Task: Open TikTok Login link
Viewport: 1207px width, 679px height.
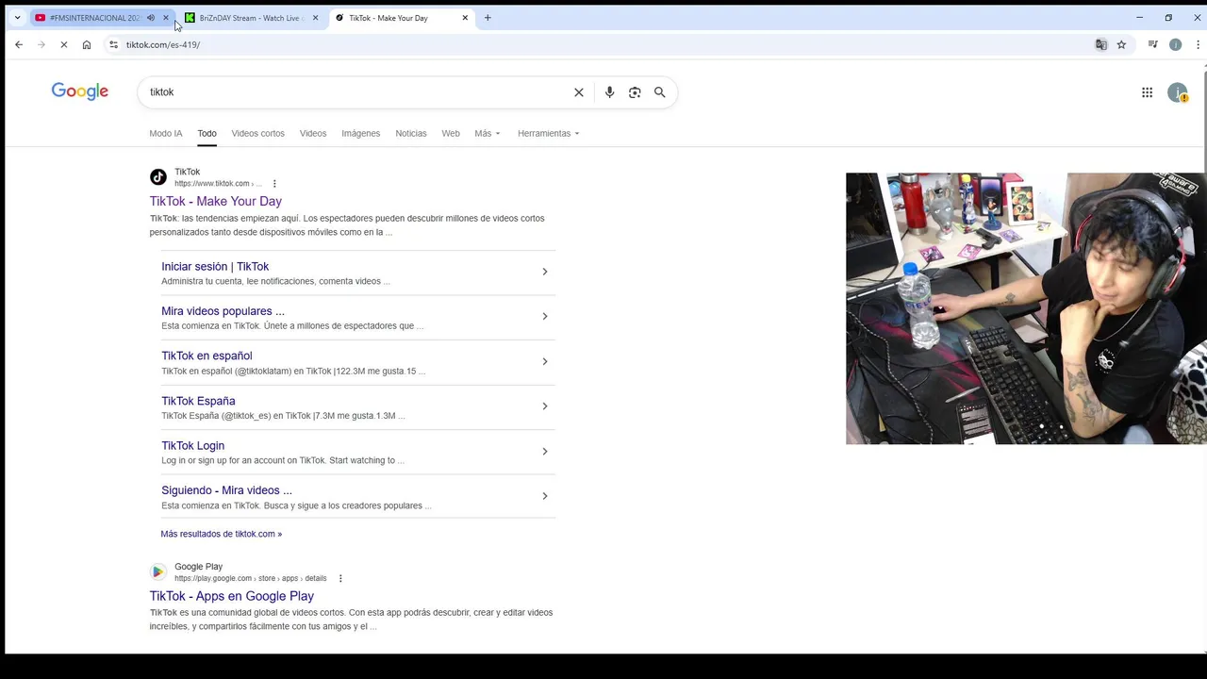Action: click(192, 445)
